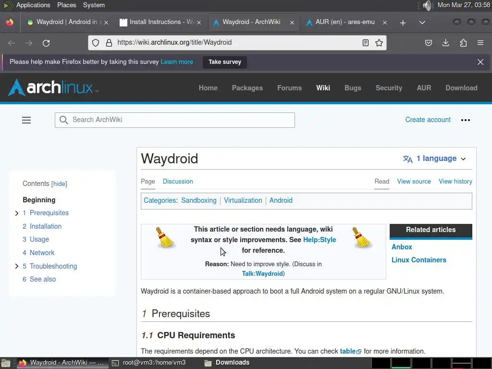
Task: Jump to Installation in contents
Action: point(42,226)
